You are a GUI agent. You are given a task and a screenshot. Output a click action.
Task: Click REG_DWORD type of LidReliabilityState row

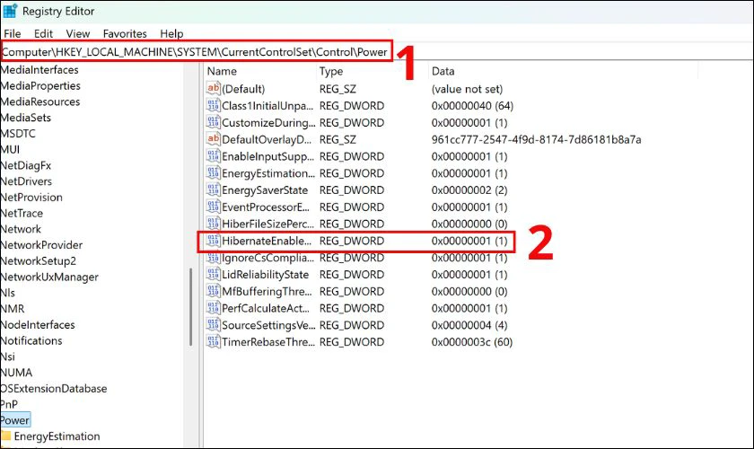(x=352, y=274)
